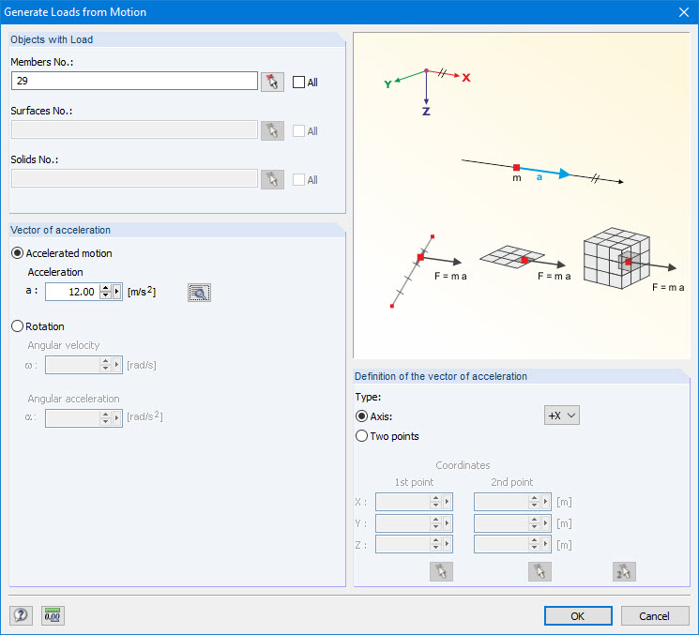Check the All box for Solids

(298, 179)
